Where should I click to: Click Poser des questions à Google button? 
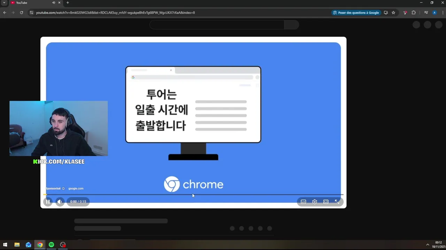click(x=356, y=12)
